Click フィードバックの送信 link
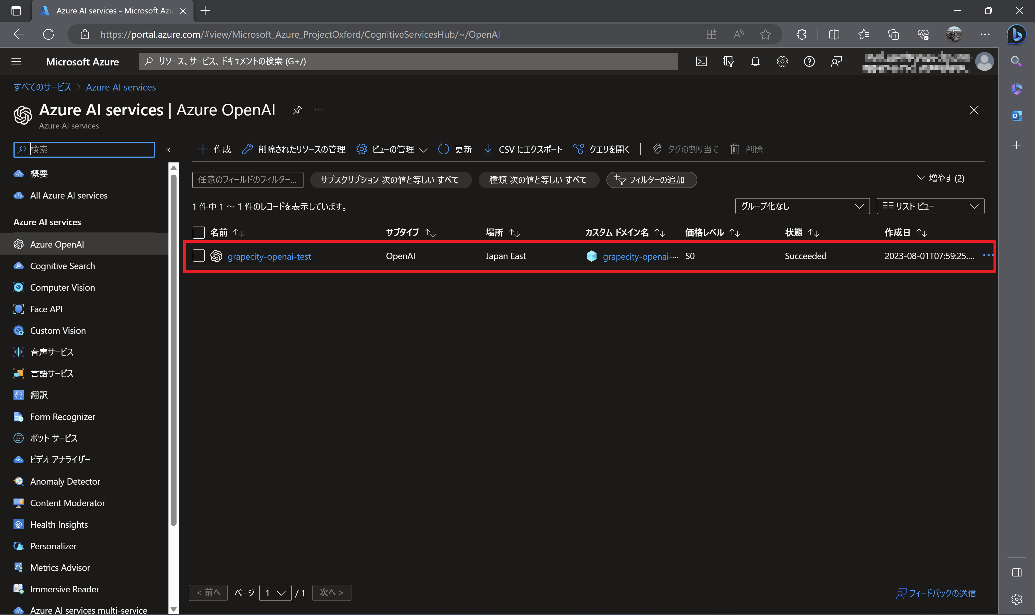The height and width of the screenshot is (615, 1035). tap(936, 593)
